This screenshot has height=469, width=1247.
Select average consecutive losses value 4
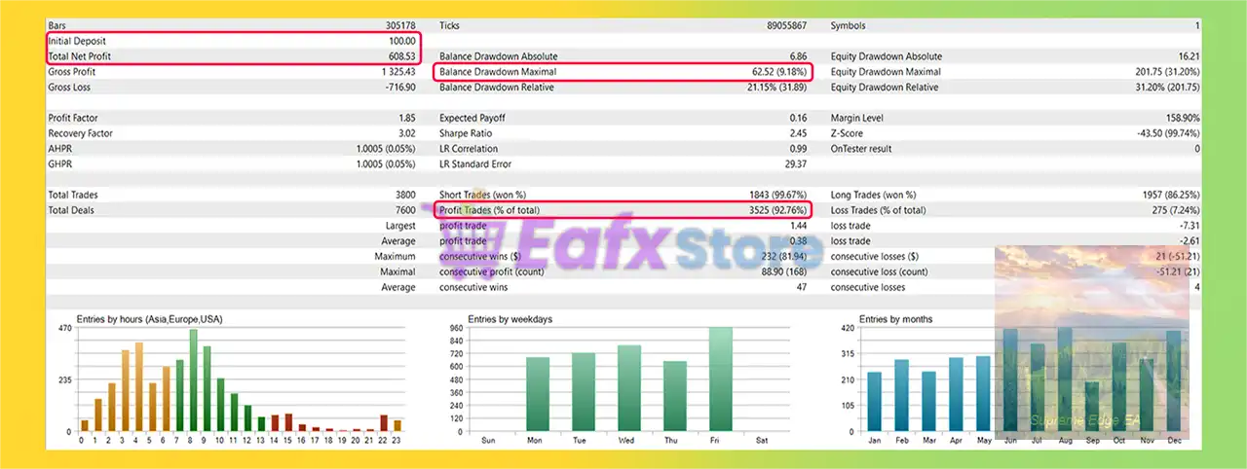click(x=1196, y=288)
